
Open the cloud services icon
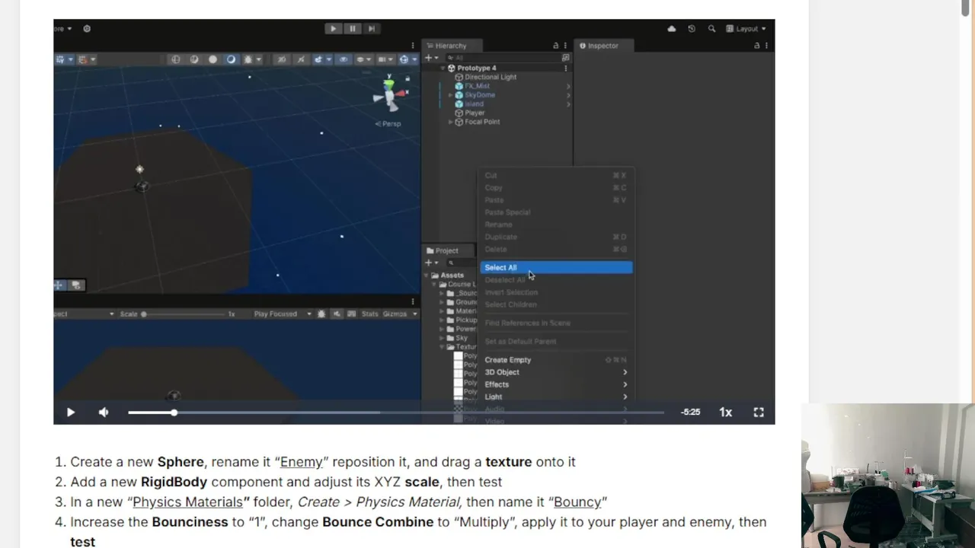pyautogui.click(x=671, y=29)
